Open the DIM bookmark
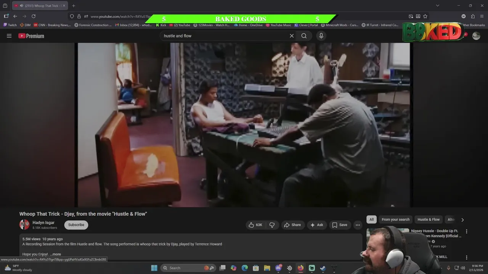The width and height of the screenshot is (488, 274). click(x=25, y=25)
